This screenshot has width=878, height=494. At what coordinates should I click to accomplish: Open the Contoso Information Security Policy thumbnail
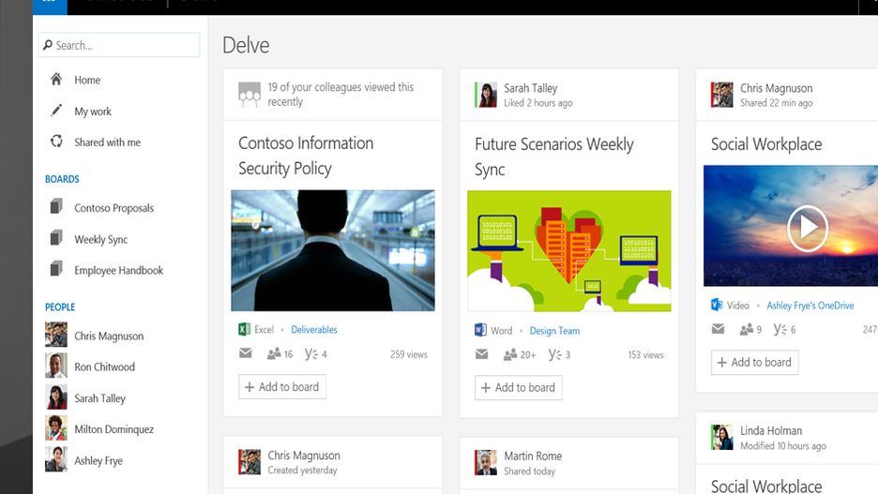[x=333, y=250]
